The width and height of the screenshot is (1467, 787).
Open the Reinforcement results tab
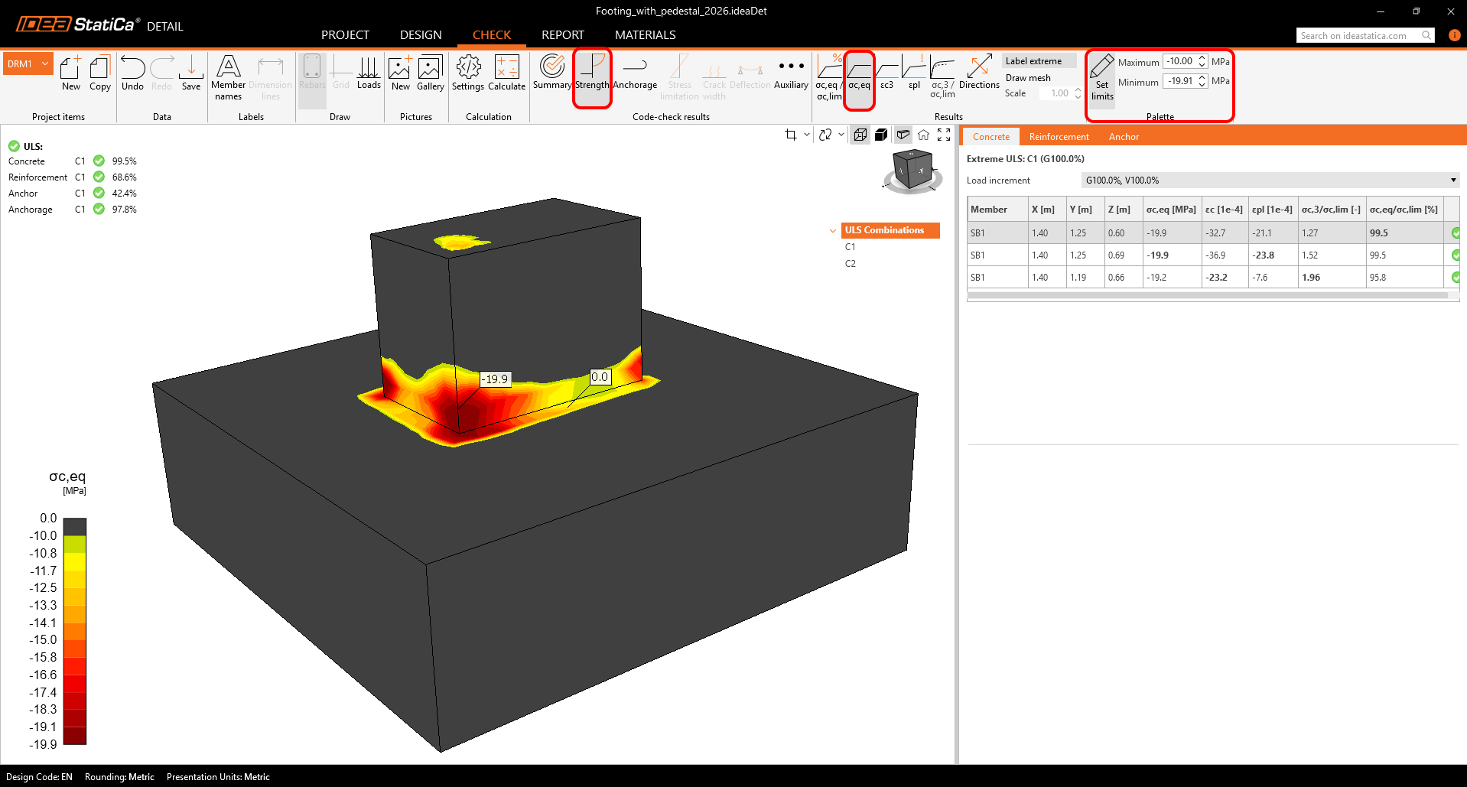pyautogui.click(x=1059, y=137)
